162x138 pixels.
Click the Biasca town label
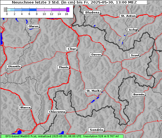(x=25, y=107)
